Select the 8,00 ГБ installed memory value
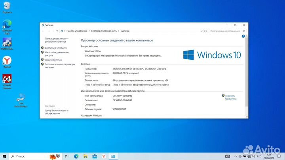 [x=125, y=73]
